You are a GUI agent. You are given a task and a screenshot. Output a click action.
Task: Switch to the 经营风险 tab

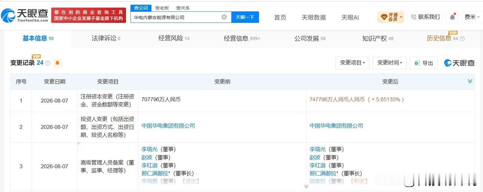click(174, 38)
